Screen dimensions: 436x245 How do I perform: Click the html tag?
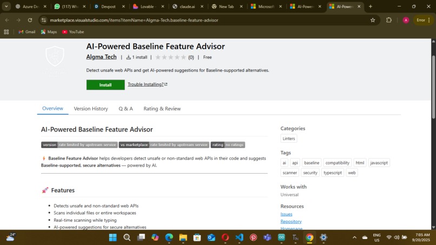[360, 163]
